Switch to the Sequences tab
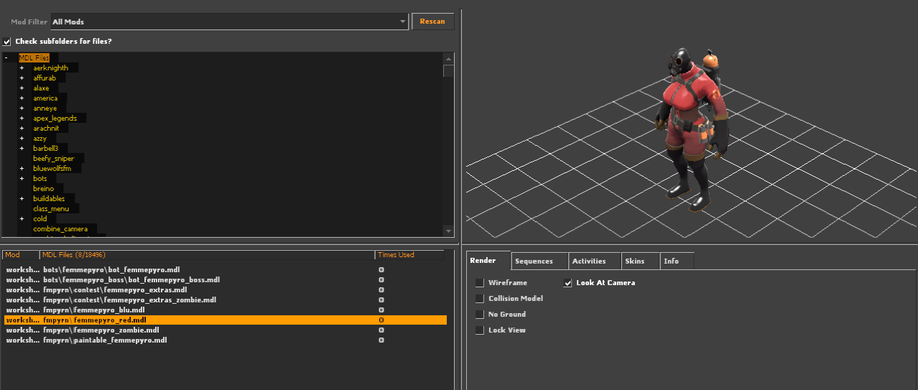 539,261
